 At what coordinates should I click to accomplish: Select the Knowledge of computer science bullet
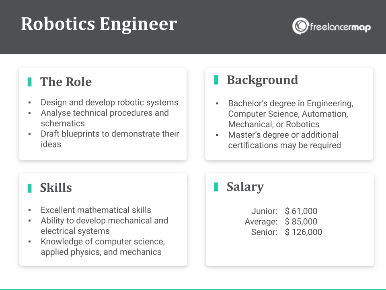103,246
